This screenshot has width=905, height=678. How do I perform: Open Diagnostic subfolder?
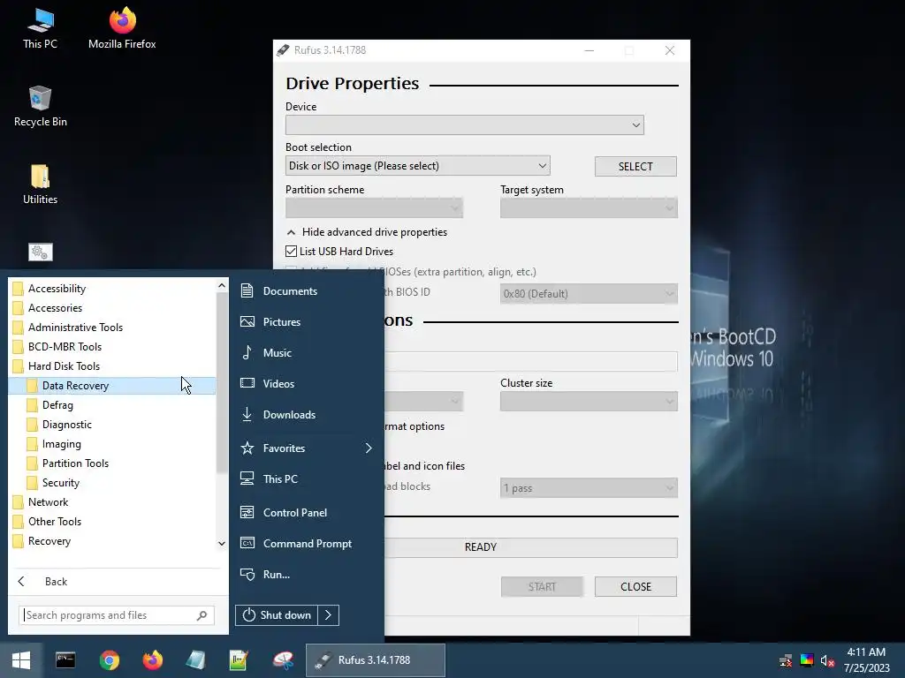112,425
